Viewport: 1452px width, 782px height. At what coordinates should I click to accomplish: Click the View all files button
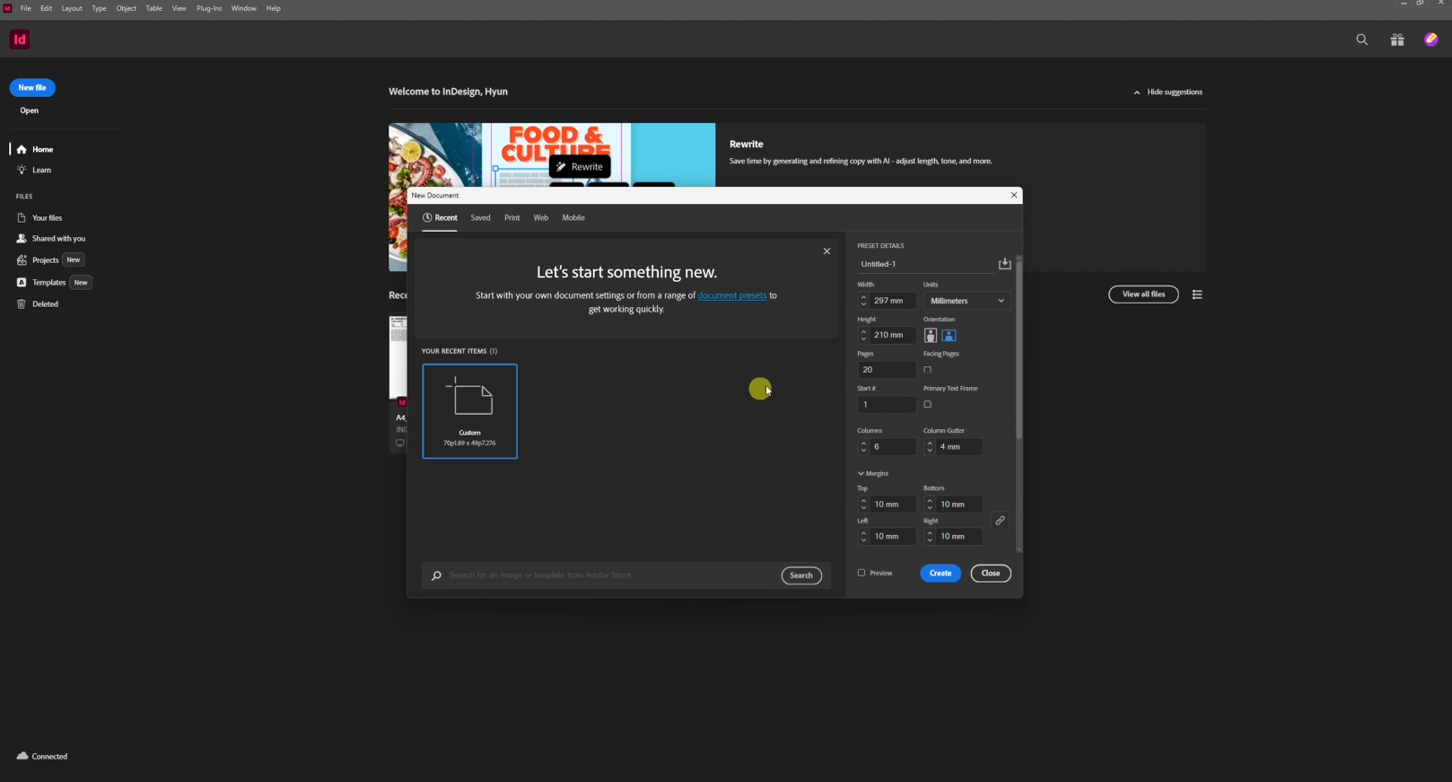click(1143, 294)
